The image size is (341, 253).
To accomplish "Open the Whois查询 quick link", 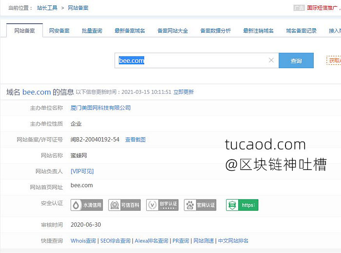I will click(83, 241).
